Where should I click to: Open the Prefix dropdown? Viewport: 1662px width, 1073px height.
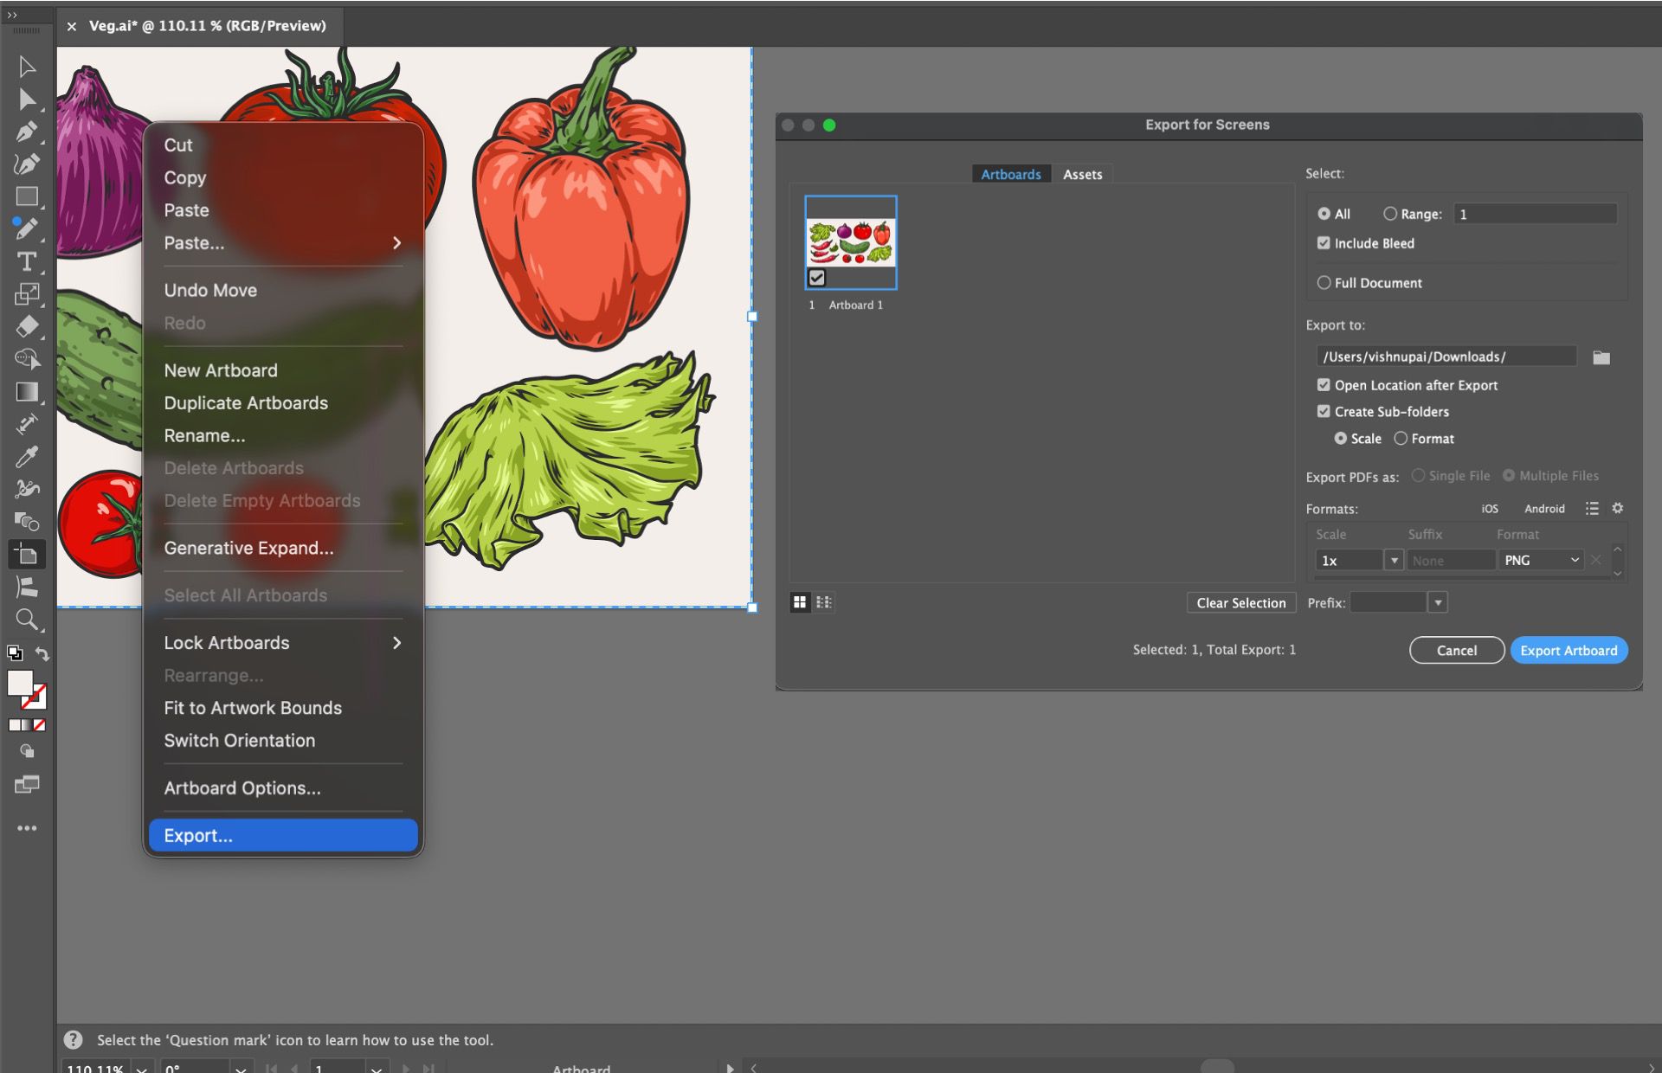click(1438, 602)
